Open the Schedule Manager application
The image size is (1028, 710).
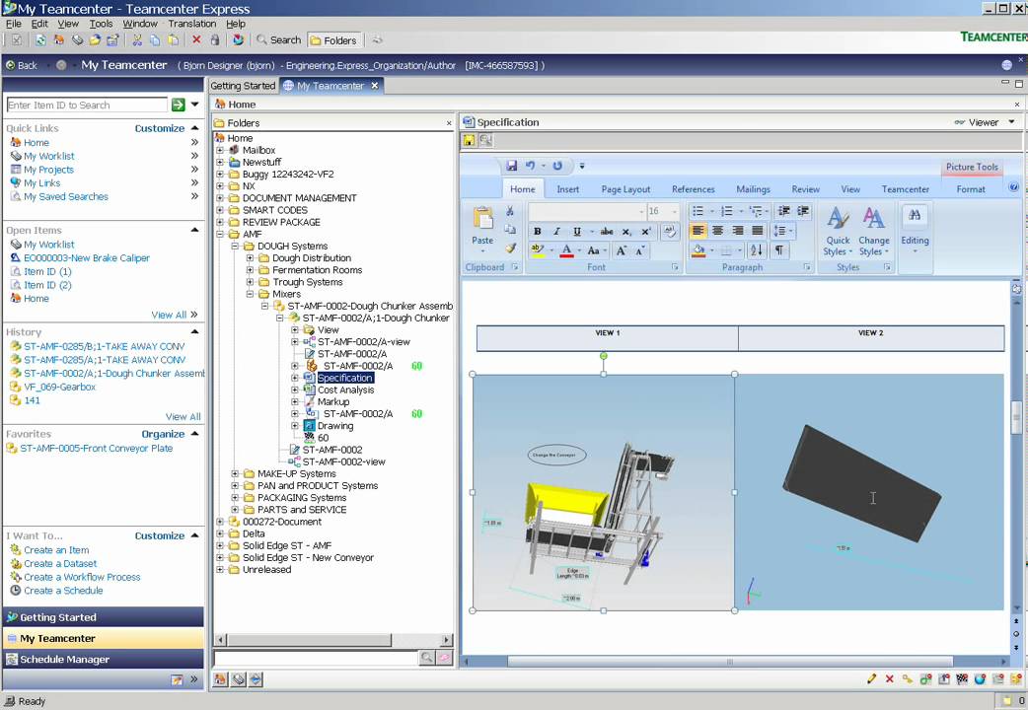pyautogui.click(x=104, y=659)
